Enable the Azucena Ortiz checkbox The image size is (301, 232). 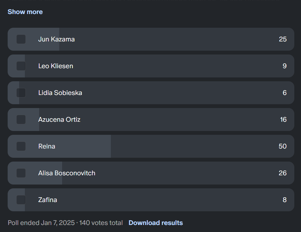tap(21, 120)
